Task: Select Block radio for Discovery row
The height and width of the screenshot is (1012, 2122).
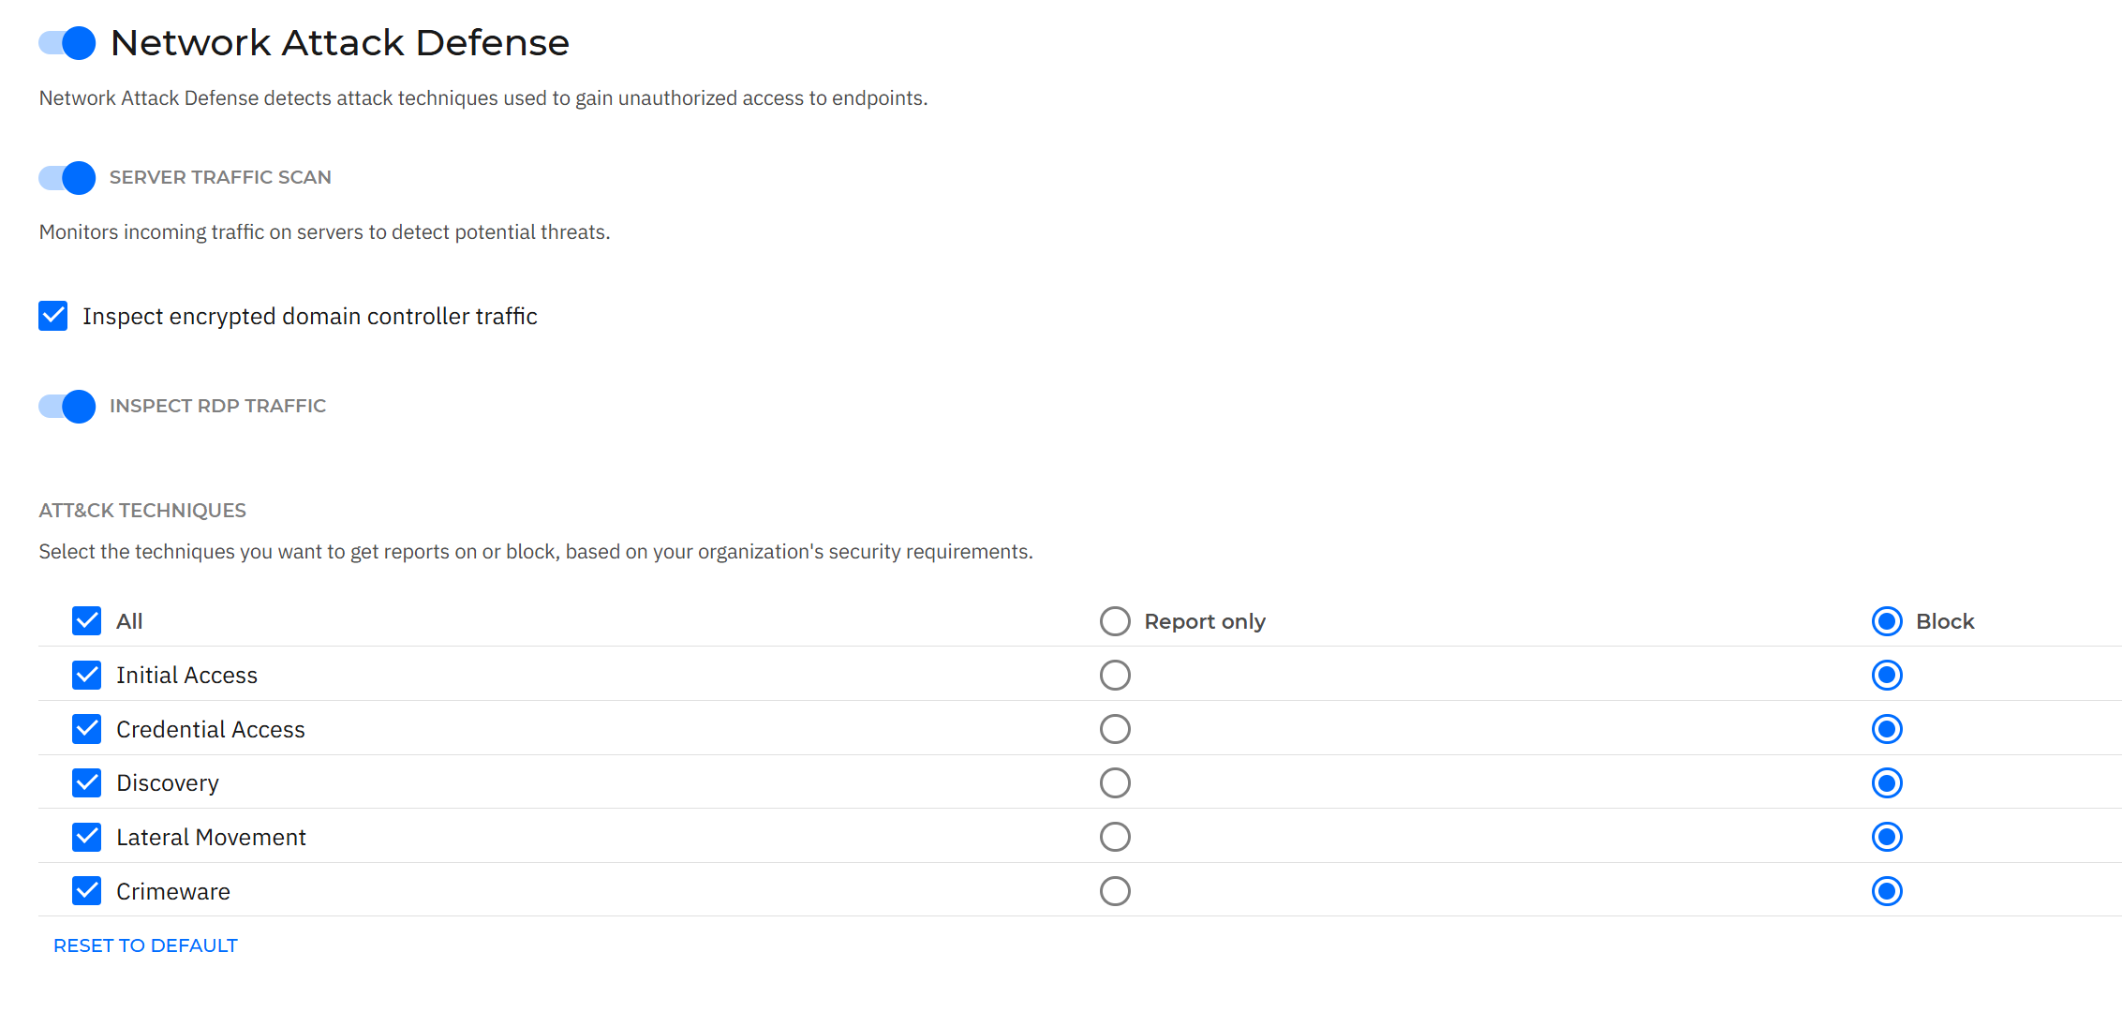Action: coord(1887,783)
